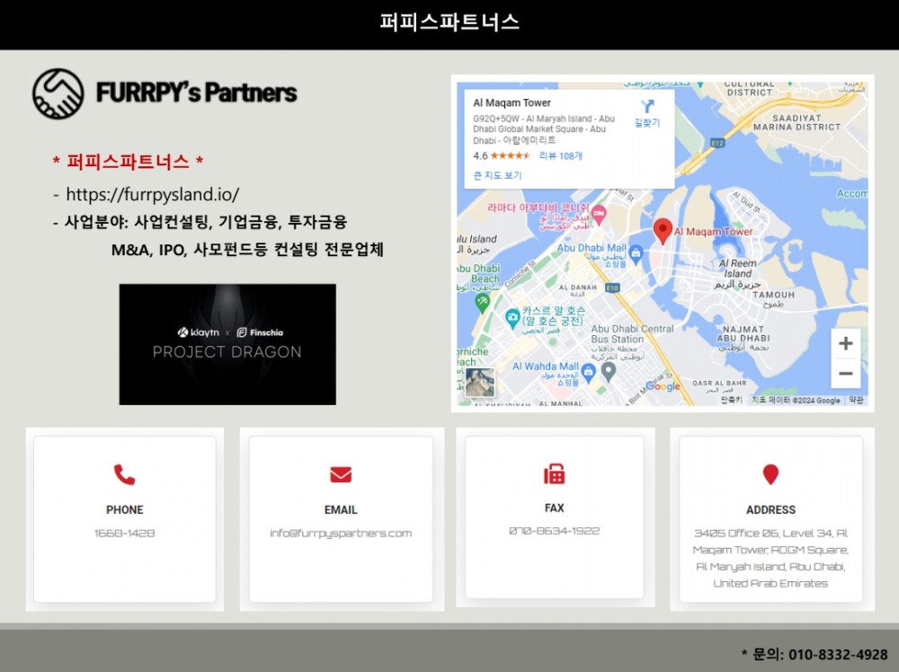Click the red email envelope icon
899x672 pixels.
tap(341, 475)
